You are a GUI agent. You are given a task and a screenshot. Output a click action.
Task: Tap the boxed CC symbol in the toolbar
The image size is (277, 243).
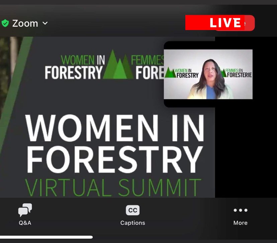point(132,210)
